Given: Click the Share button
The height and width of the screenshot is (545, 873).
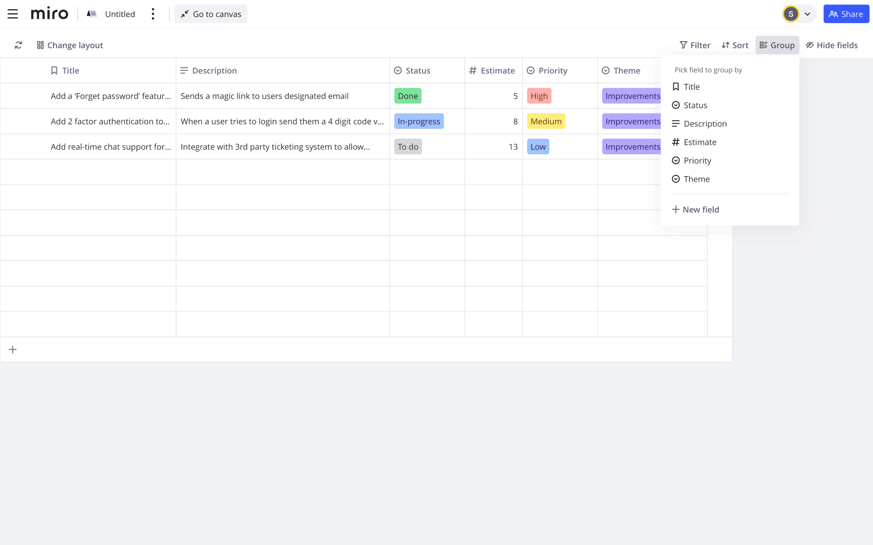Looking at the screenshot, I should coord(846,14).
